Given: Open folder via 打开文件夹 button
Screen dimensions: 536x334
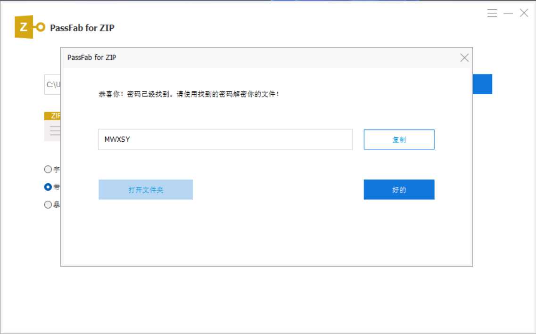Looking at the screenshot, I should coord(146,189).
